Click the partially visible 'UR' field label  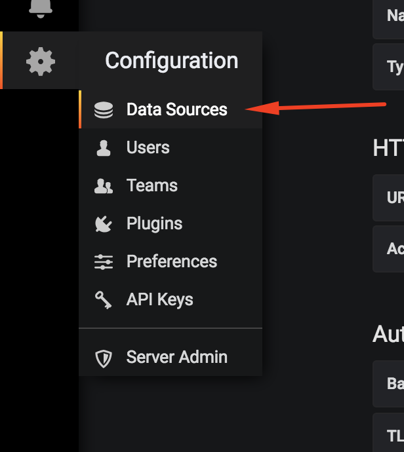394,197
